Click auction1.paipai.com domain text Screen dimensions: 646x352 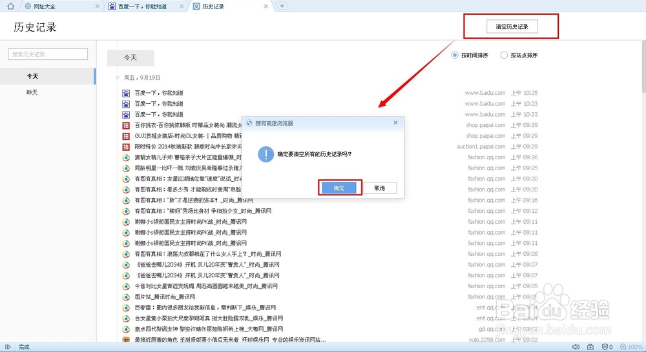[481, 146]
